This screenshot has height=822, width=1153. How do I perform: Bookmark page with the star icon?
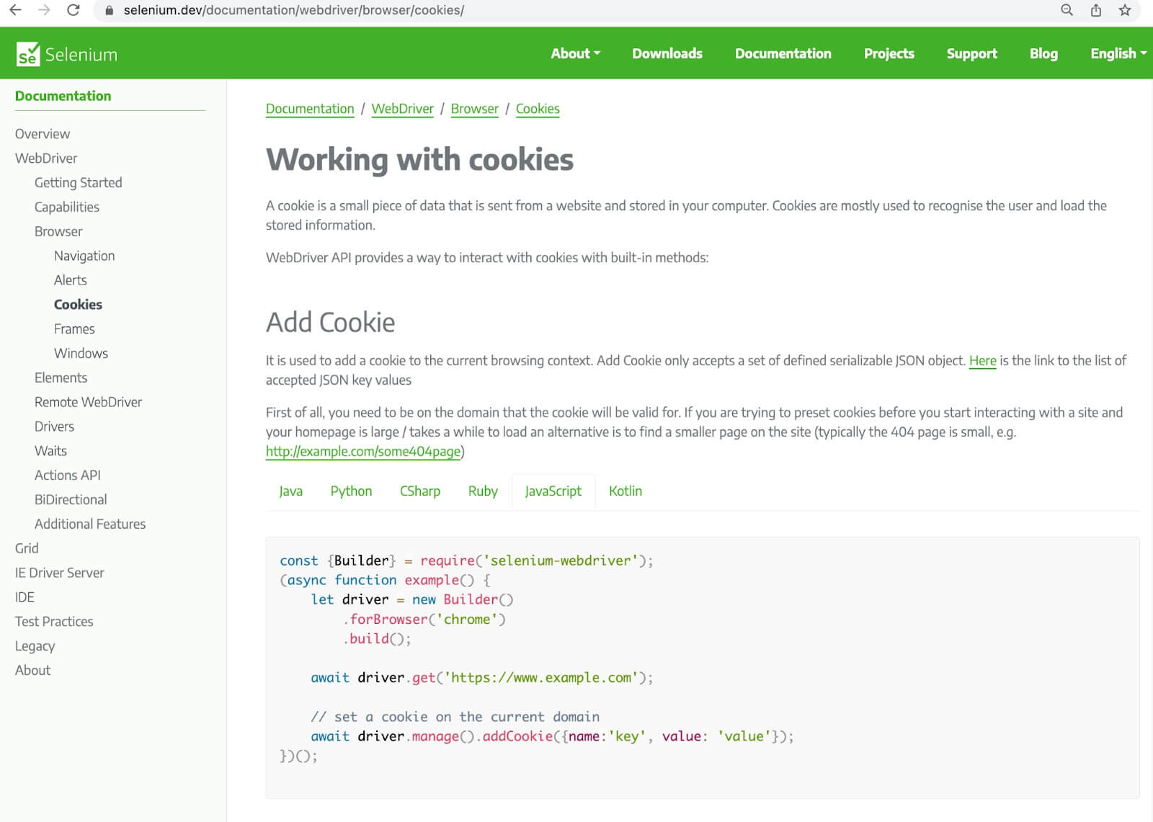1124,10
